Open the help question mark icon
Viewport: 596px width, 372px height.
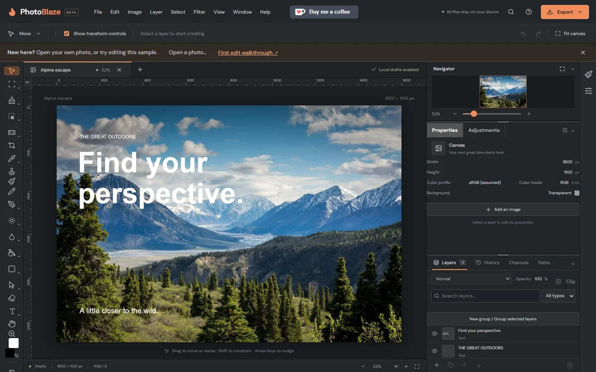pyautogui.click(x=529, y=12)
